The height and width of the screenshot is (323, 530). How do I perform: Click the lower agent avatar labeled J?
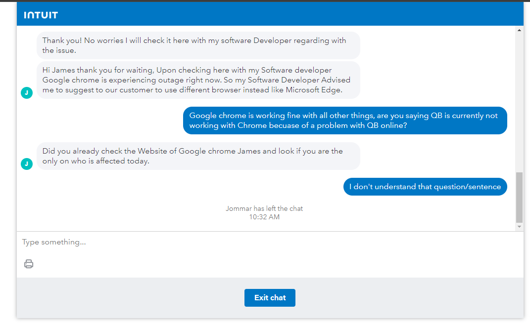(27, 163)
